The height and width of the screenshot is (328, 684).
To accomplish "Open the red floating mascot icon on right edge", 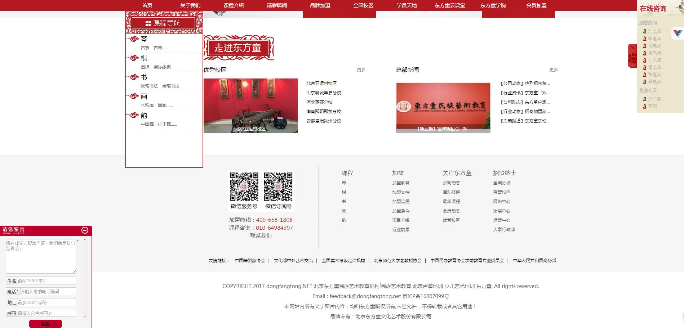I will pos(632,58).
